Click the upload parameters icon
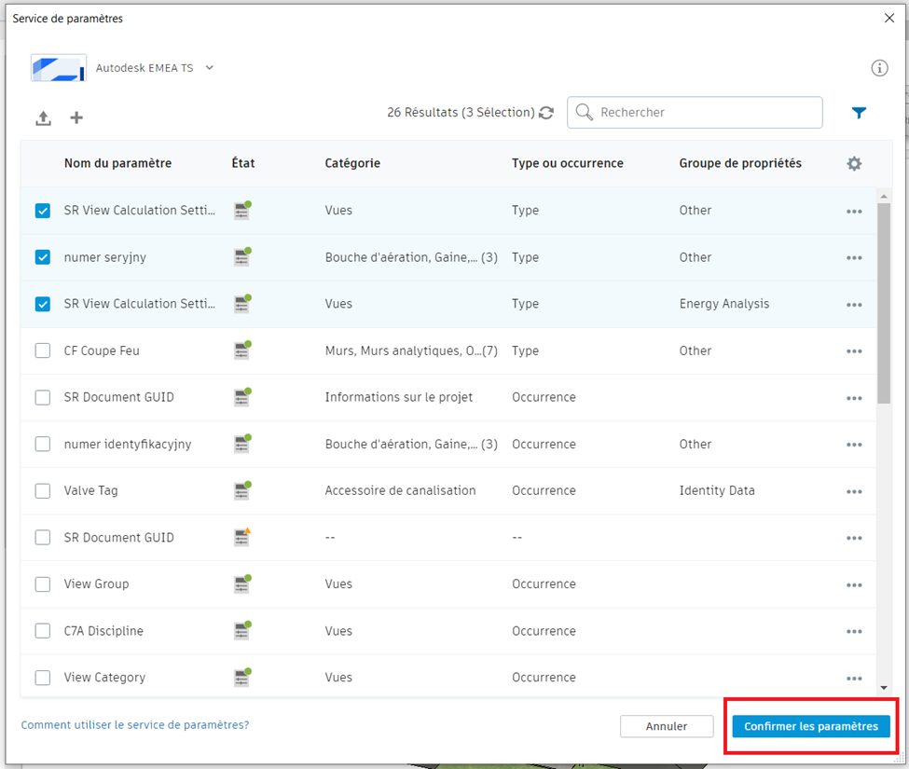Image resolution: width=909 pixels, height=769 pixels. 43,117
